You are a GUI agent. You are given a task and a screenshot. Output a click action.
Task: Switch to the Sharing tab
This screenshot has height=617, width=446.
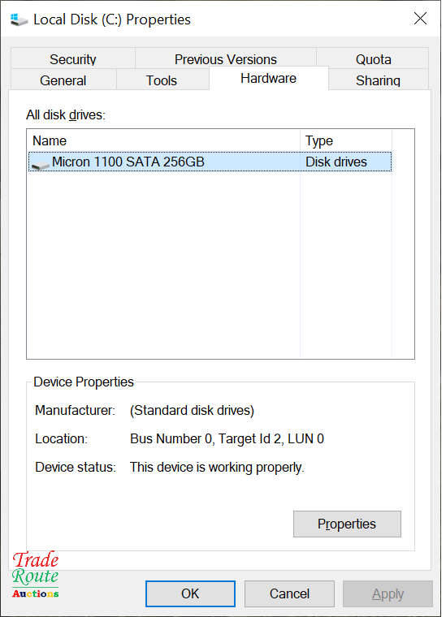point(378,80)
